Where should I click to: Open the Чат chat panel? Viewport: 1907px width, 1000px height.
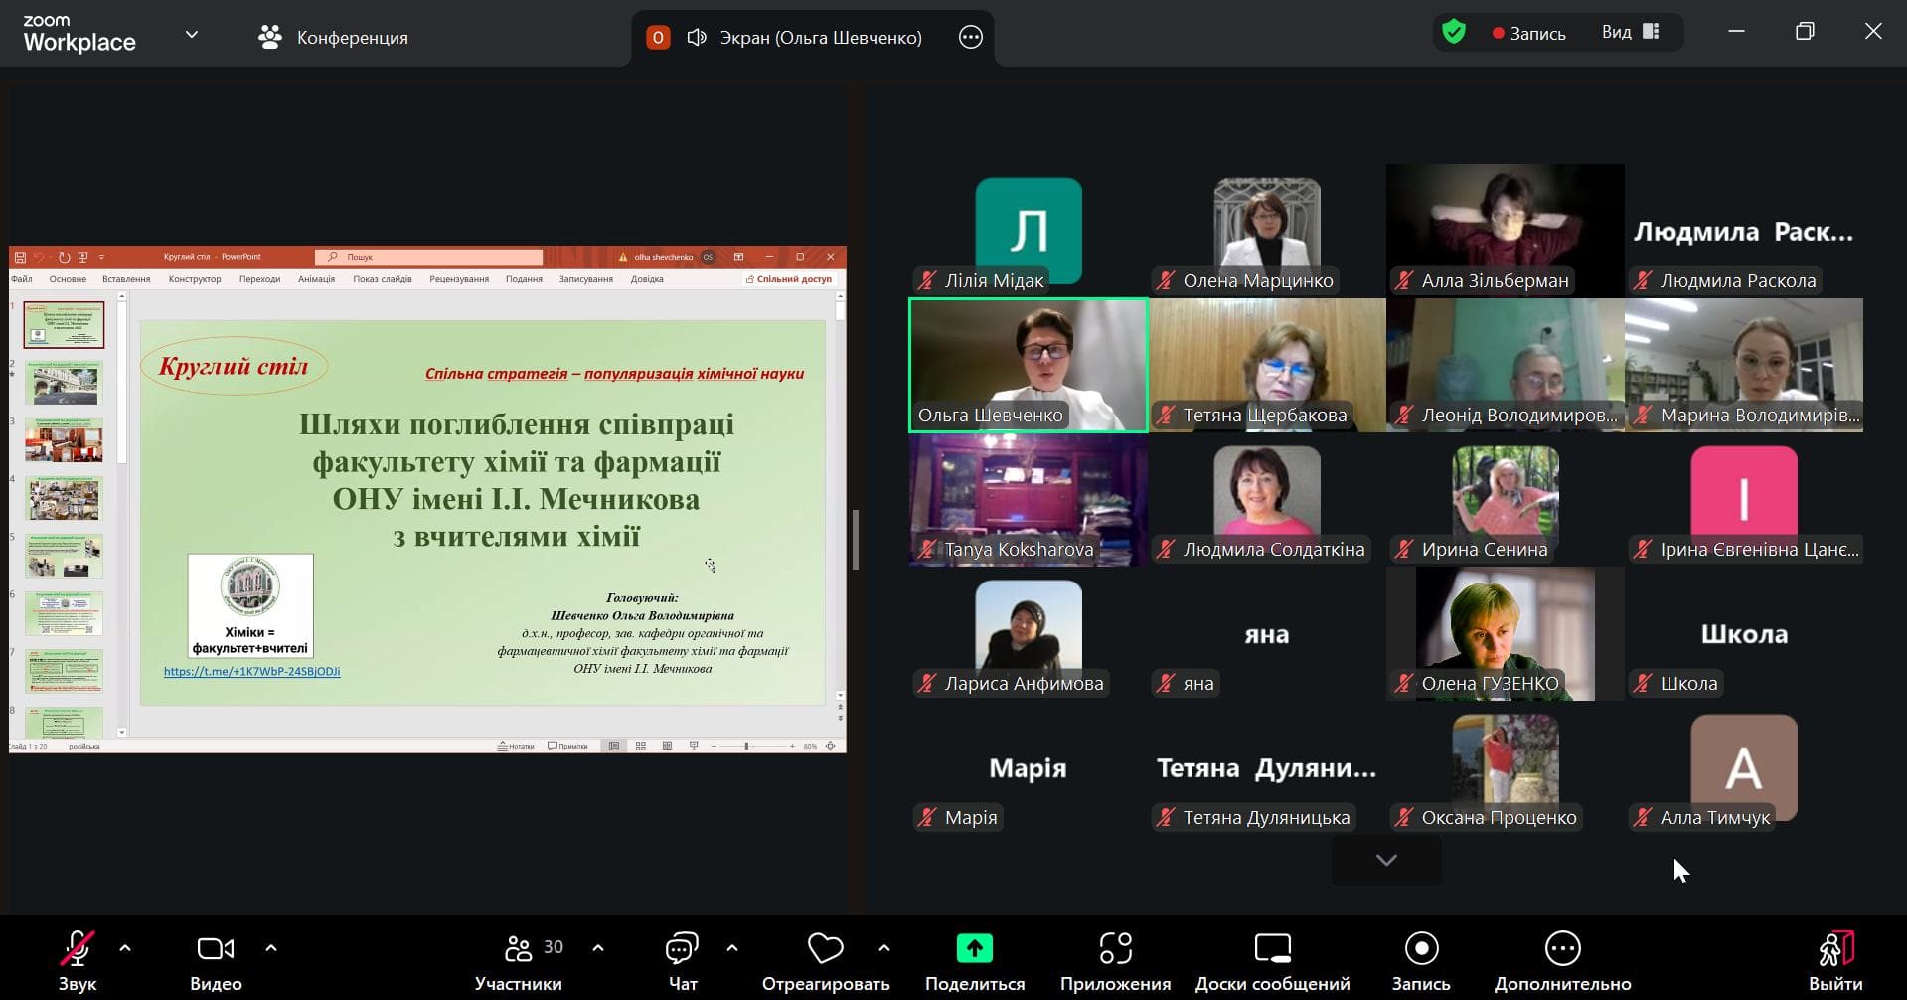tap(682, 960)
